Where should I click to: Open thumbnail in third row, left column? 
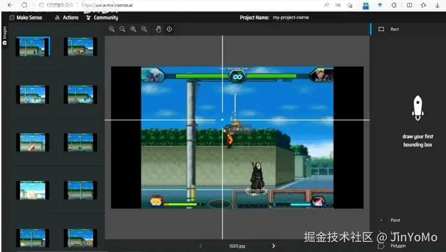[x=33, y=142]
